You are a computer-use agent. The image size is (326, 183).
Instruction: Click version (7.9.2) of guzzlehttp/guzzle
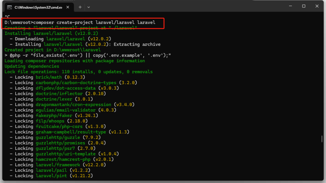tap(92, 137)
